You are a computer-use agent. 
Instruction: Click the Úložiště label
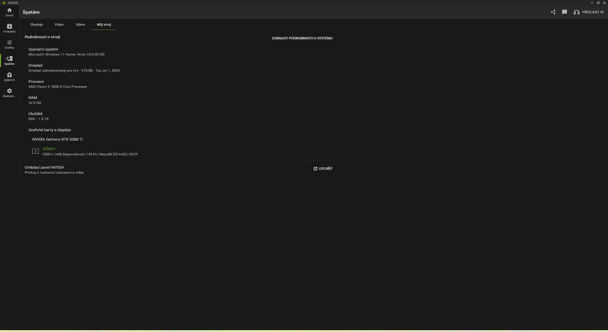(35, 114)
